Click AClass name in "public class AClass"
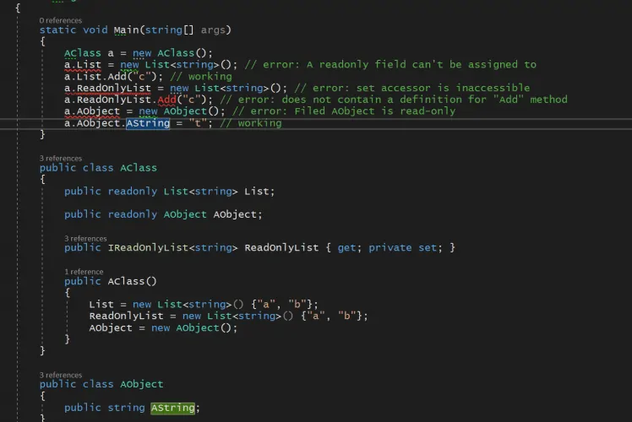This screenshot has width=632, height=422. coord(139,168)
